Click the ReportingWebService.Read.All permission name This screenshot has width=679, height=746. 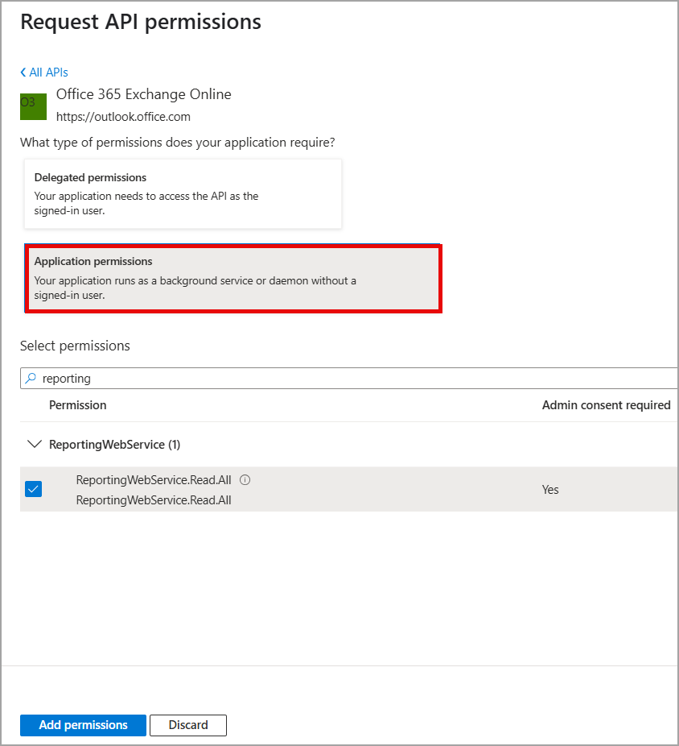pos(153,480)
